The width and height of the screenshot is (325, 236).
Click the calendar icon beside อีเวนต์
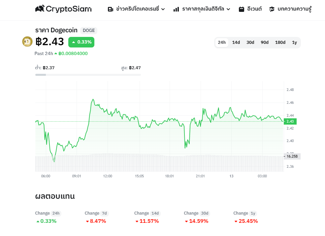[x=242, y=9]
